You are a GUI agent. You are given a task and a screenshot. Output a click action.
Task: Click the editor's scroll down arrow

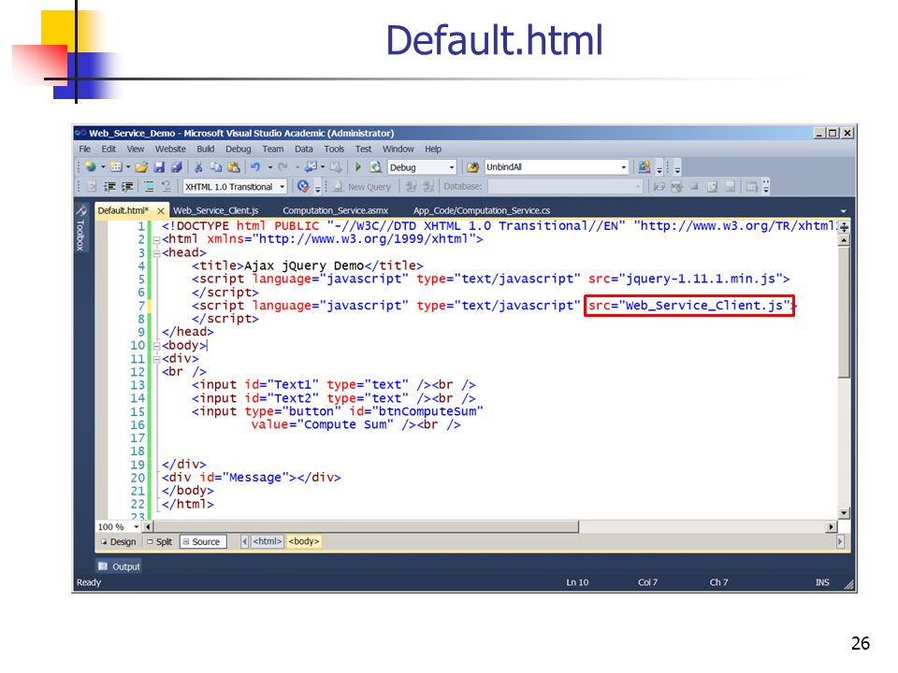click(844, 513)
